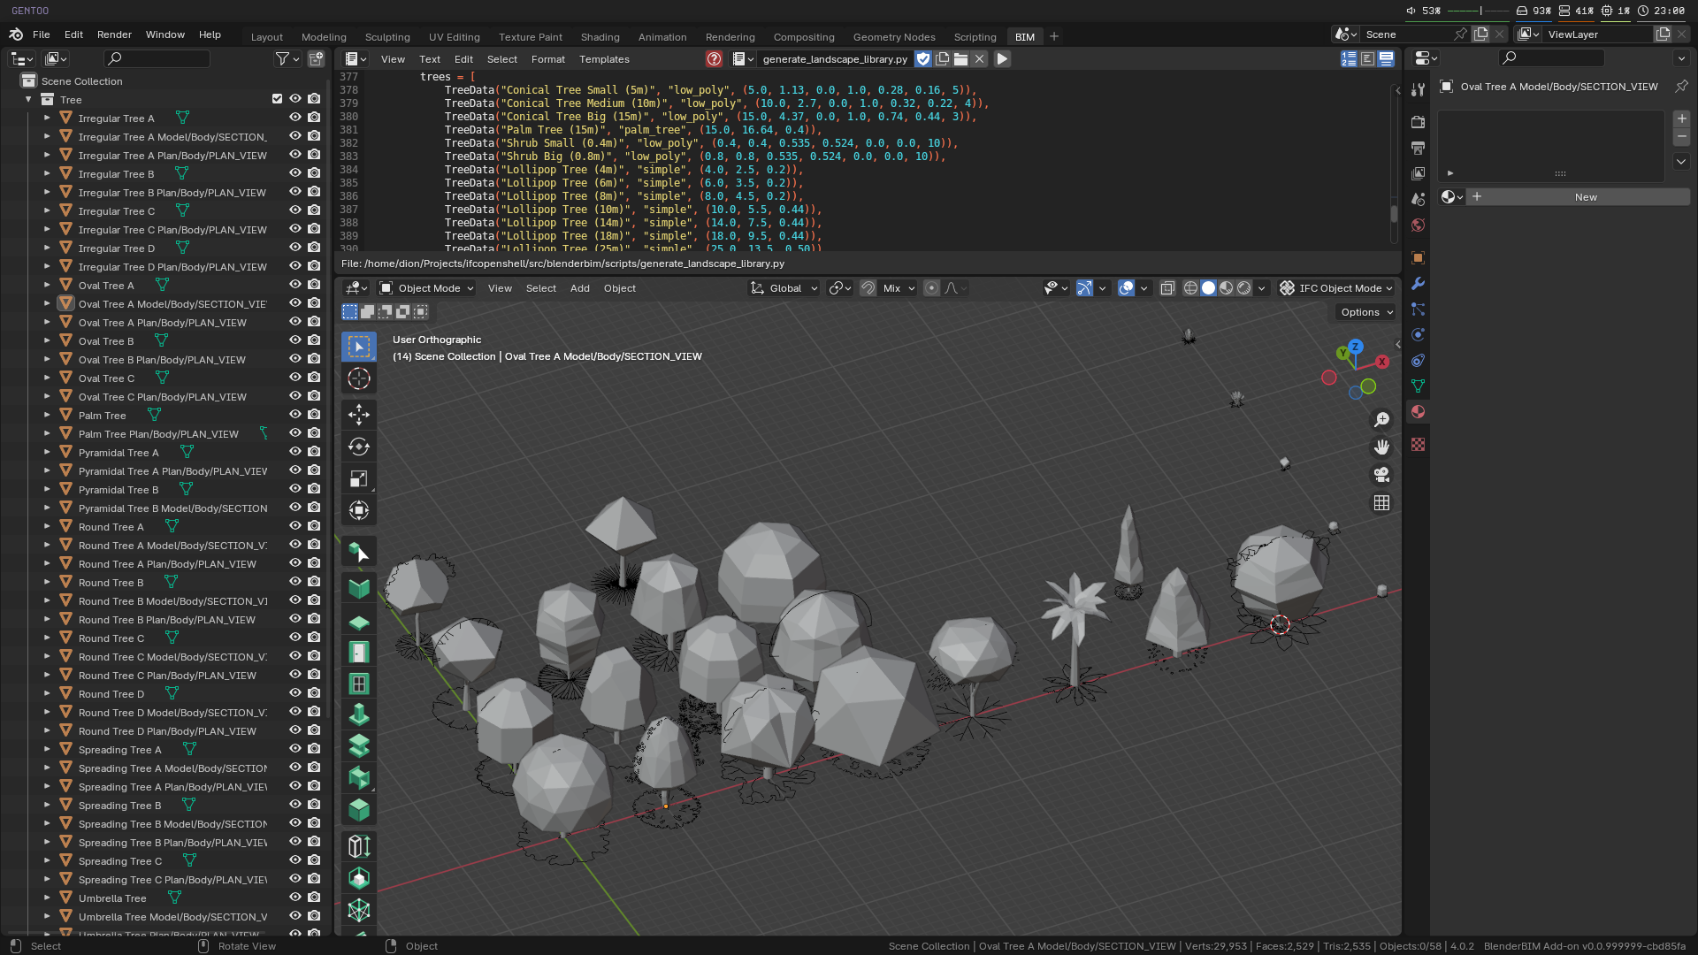Switch to the Geometry Nodes workspace

893,37
